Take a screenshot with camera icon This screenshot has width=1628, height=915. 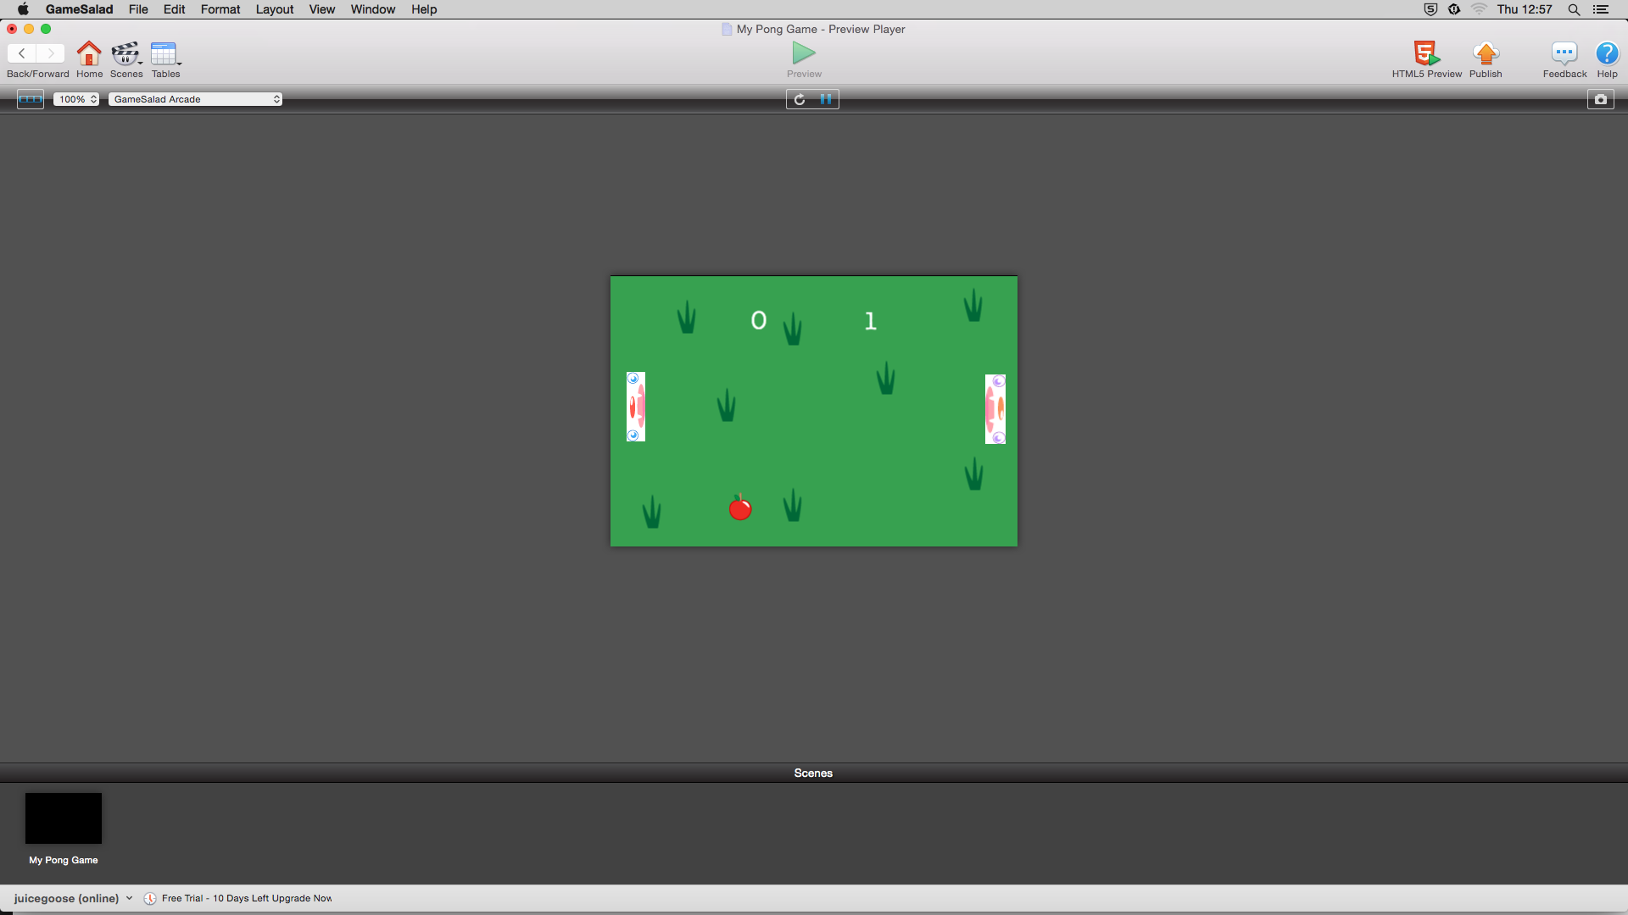(1600, 99)
